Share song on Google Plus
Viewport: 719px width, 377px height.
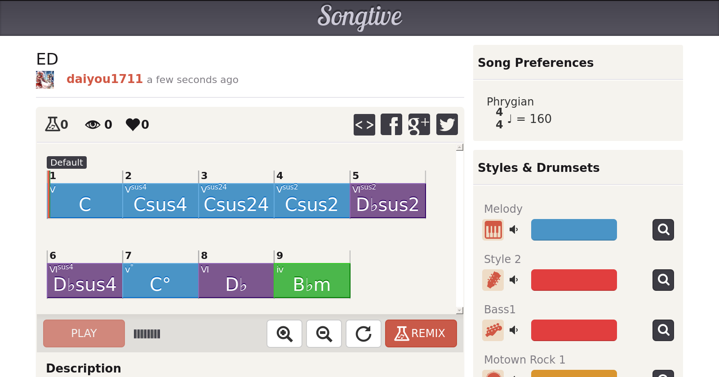point(419,124)
